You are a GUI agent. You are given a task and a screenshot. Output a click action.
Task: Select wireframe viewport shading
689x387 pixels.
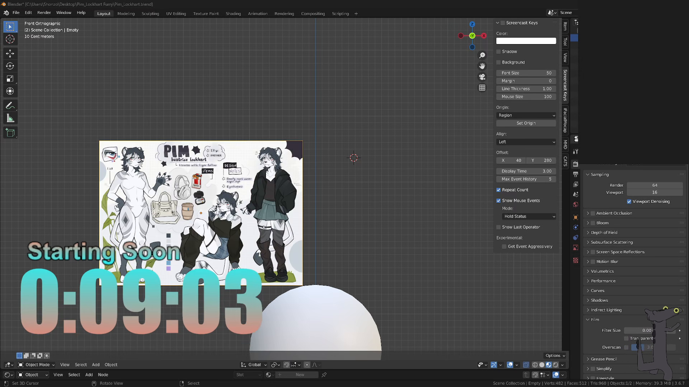coord(535,365)
